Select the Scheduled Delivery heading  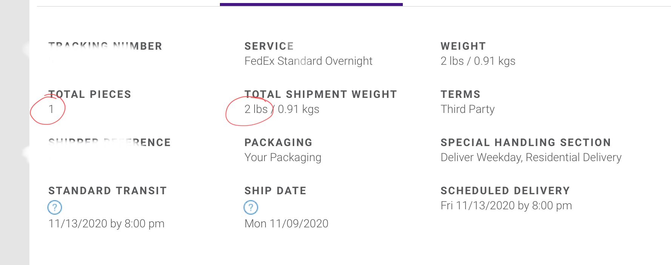tap(505, 191)
